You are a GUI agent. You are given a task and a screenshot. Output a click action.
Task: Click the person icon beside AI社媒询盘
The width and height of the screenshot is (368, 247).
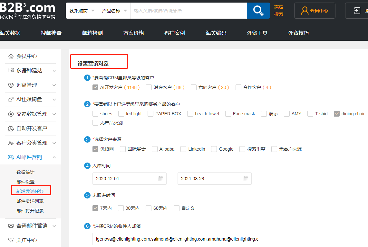(x=11, y=99)
